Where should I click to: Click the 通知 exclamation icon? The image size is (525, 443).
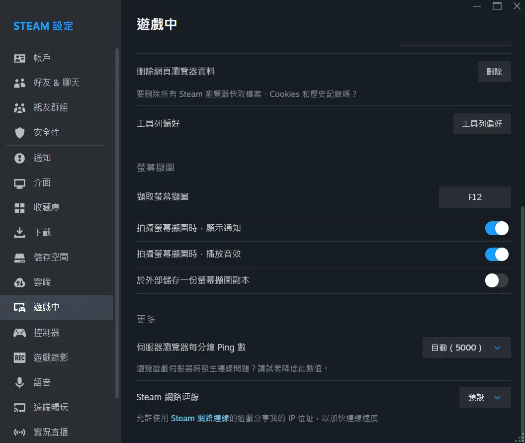(19, 158)
